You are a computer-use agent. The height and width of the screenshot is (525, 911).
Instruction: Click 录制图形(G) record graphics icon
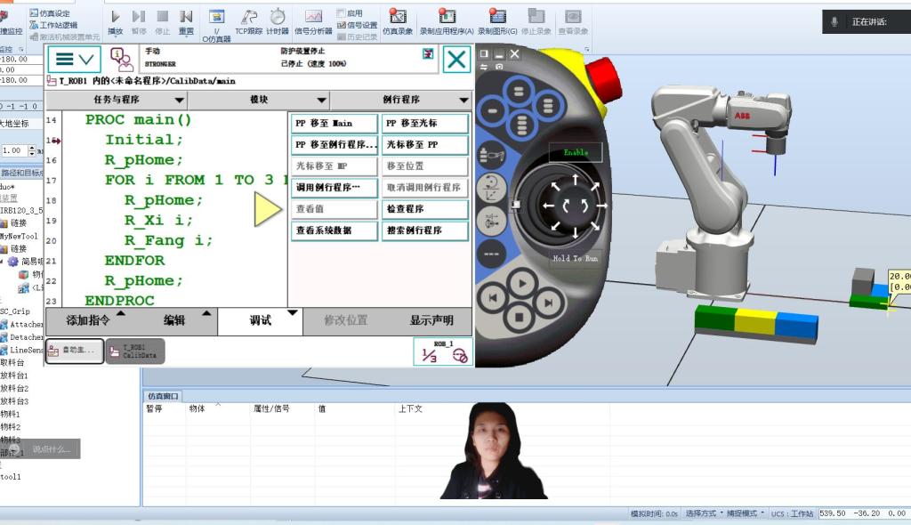497,21
